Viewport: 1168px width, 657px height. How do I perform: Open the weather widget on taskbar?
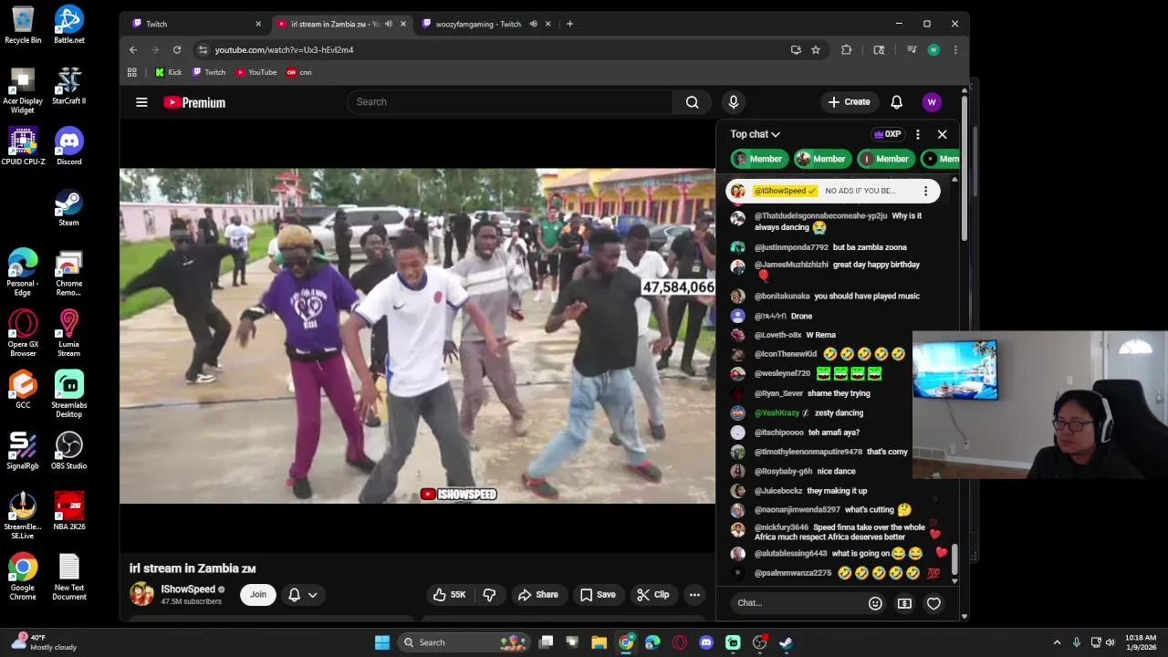coord(44,642)
